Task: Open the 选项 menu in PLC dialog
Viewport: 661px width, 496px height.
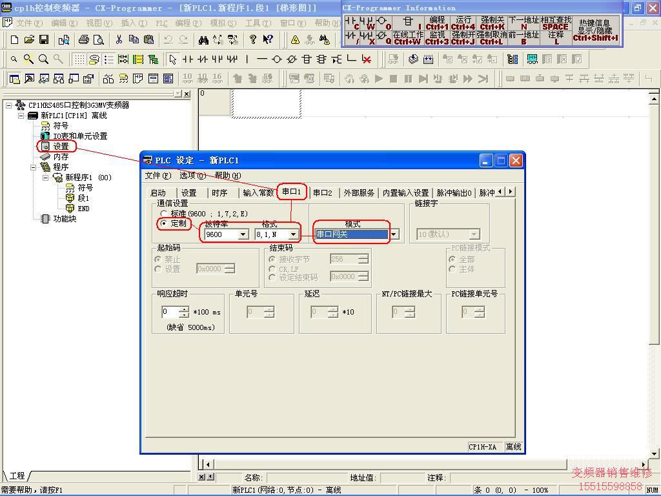Action: point(192,176)
